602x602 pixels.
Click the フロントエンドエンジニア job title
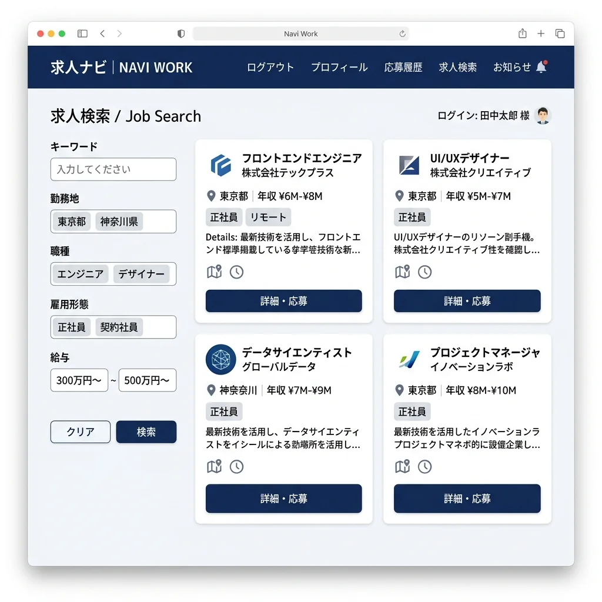point(302,158)
